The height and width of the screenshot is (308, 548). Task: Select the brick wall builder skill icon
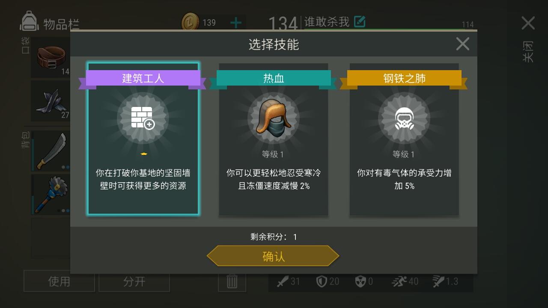pos(143,118)
